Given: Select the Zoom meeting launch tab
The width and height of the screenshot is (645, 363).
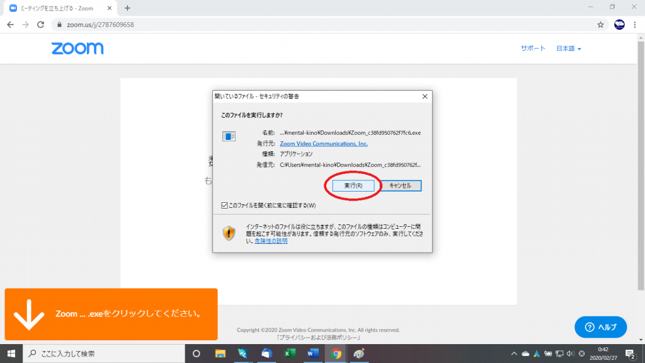Looking at the screenshot, I should (60, 8).
